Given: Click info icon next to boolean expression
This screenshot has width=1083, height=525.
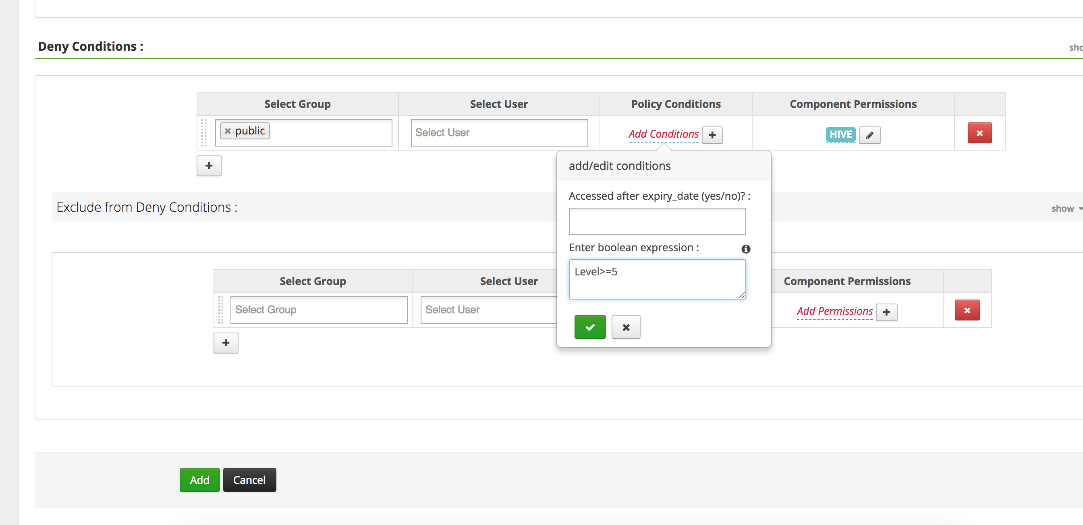Looking at the screenshot, I should pos(745,249).
